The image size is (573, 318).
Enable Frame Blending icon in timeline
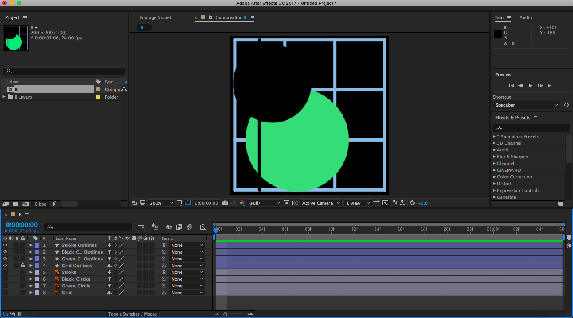pos(179,227)
